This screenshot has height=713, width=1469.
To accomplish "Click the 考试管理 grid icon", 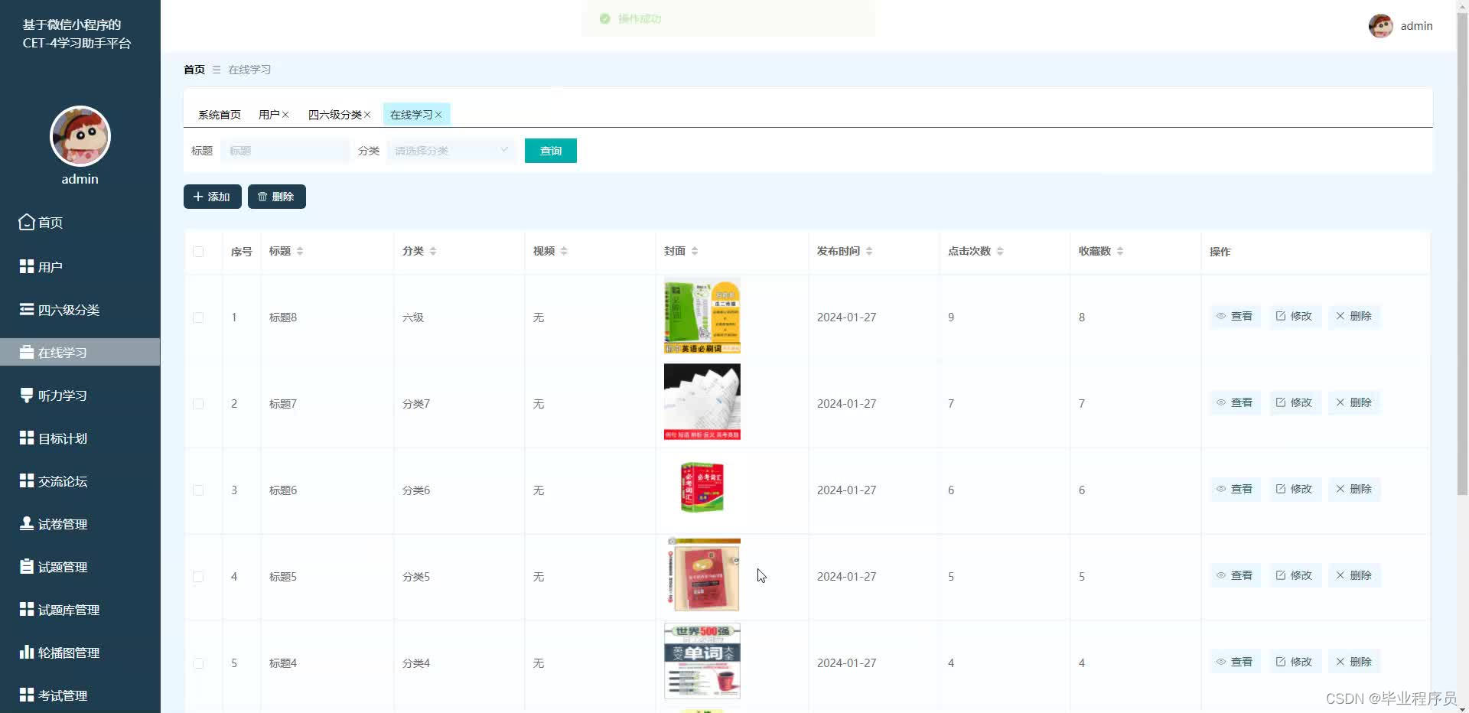I will click(27, 695).
